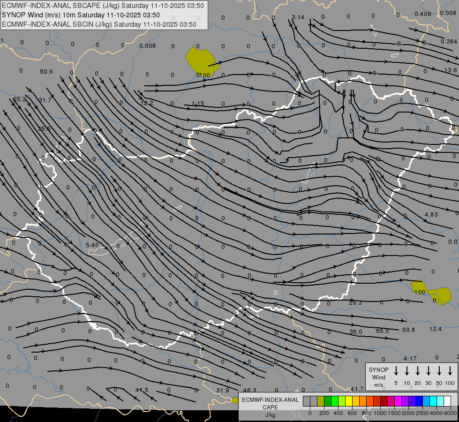Click the CAPE value 3.14
The width and height of the screenshot is (459, 422).
(x=298, y=17)
